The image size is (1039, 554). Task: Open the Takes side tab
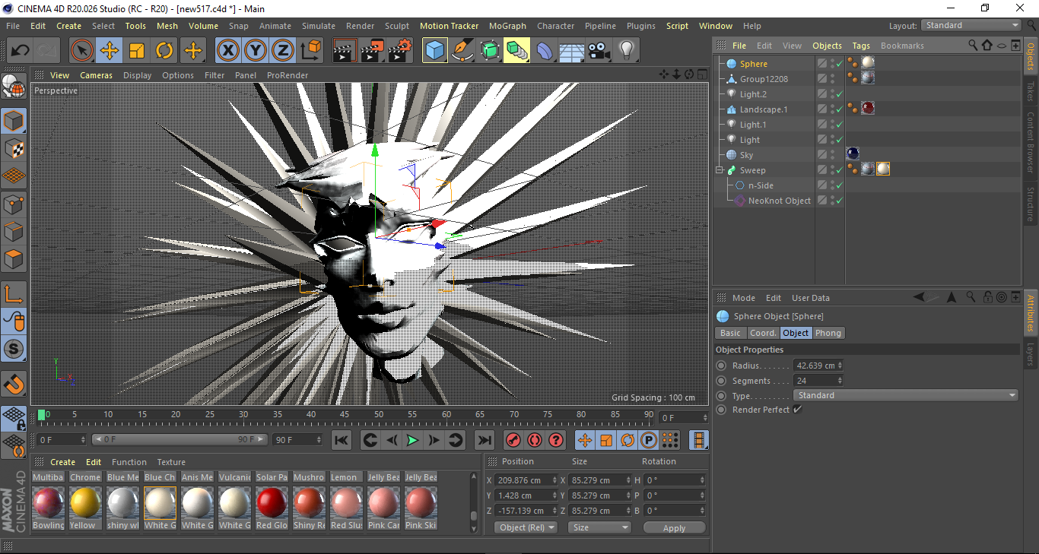coord(1031,90)
